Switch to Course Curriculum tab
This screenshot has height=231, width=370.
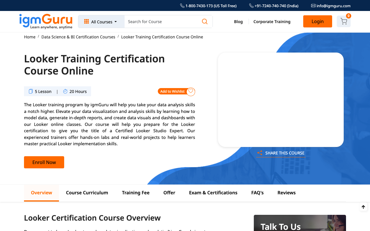tap(87, 193)
